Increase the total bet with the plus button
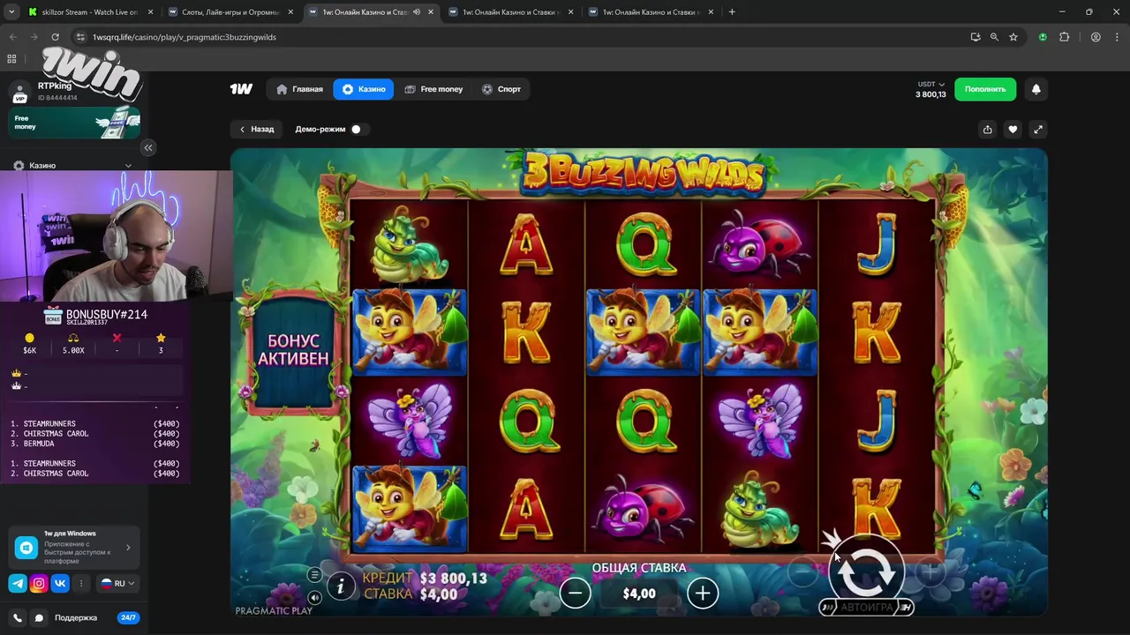The width and height of the screenshot is (1130, 635). [x=703, y=594]
